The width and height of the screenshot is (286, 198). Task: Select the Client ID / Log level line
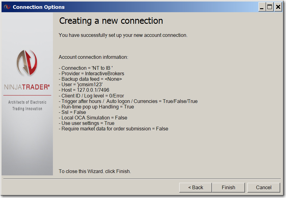click(x=91, y=96)
